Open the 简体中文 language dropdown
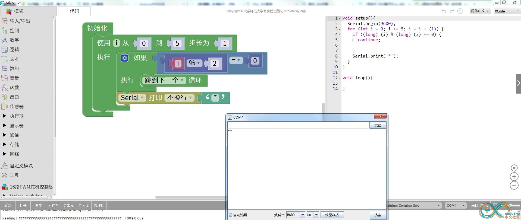The image size is (521, 220). pos(480,11)
